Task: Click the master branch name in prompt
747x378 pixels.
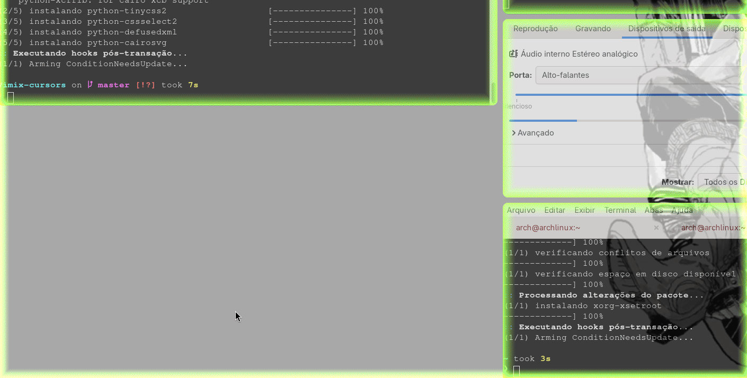Action: (x=113, y=85)
